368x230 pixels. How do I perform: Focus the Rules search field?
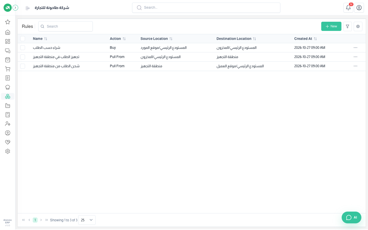click(x=65, y=26)
